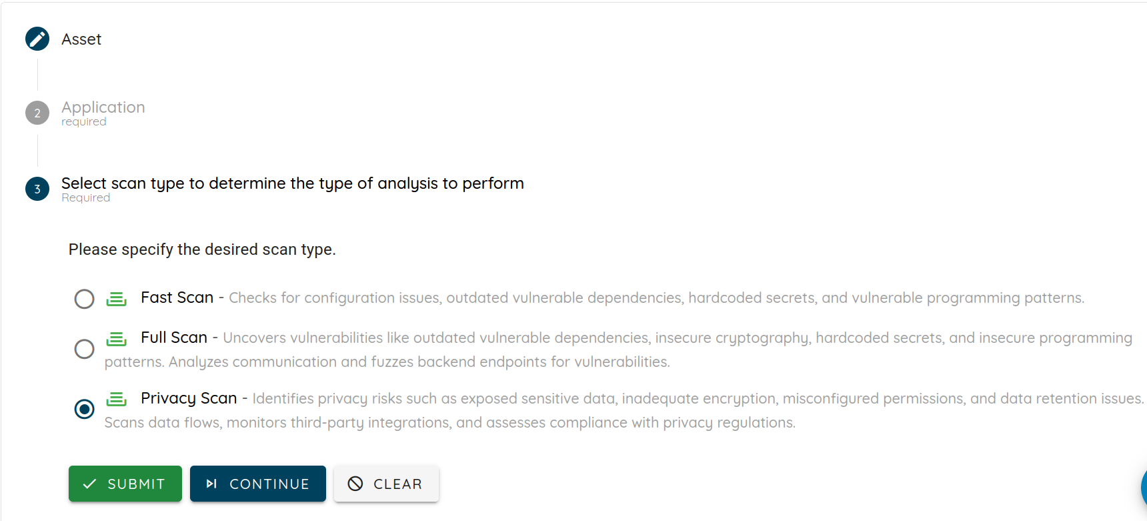The width and height of the screenshot is (1147, 521).
Task: Click the Privacy Scan option label
Action: (x=189, y=398)
